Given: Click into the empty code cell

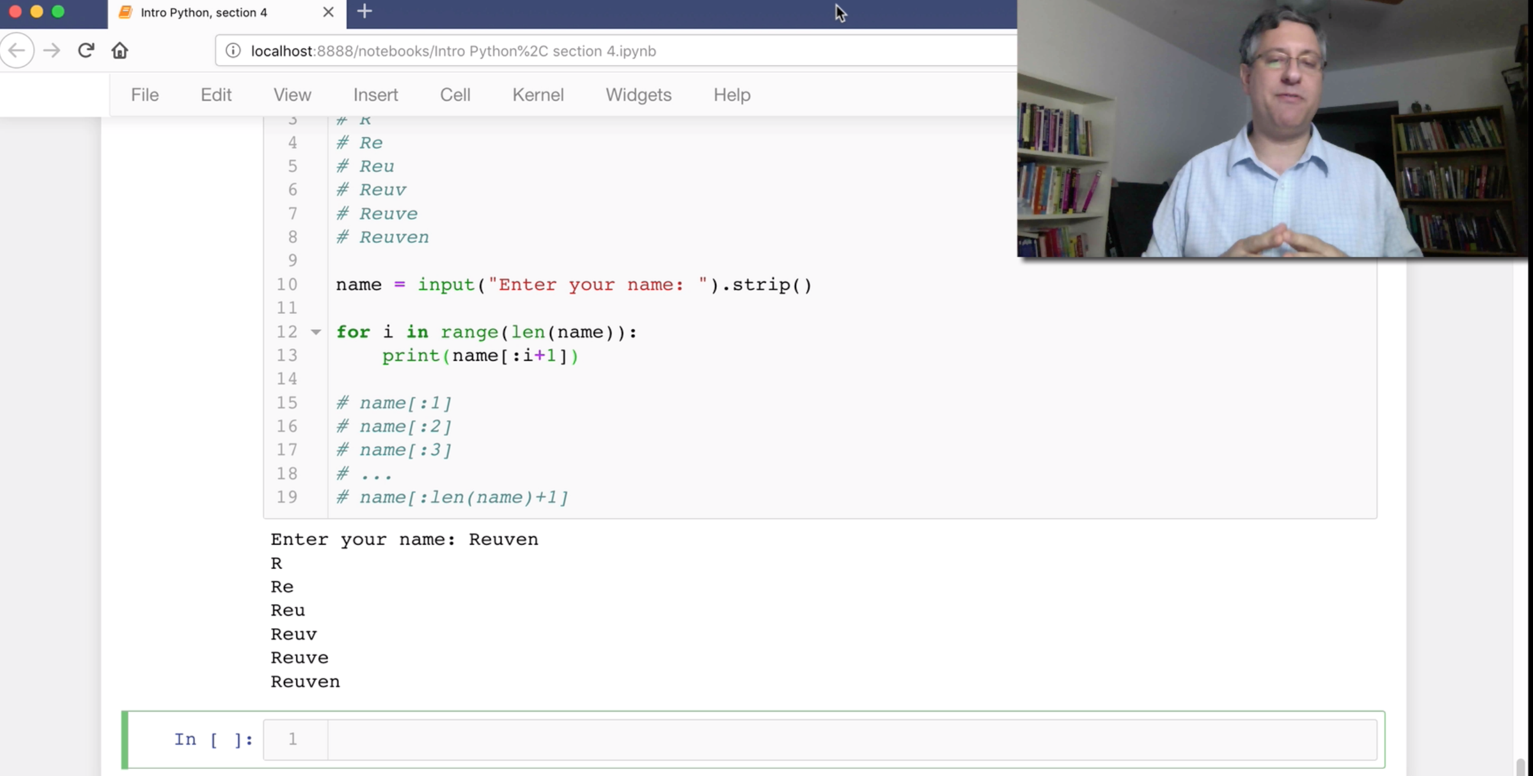Looking at the screenshot, I should click(x=851, y=740).
